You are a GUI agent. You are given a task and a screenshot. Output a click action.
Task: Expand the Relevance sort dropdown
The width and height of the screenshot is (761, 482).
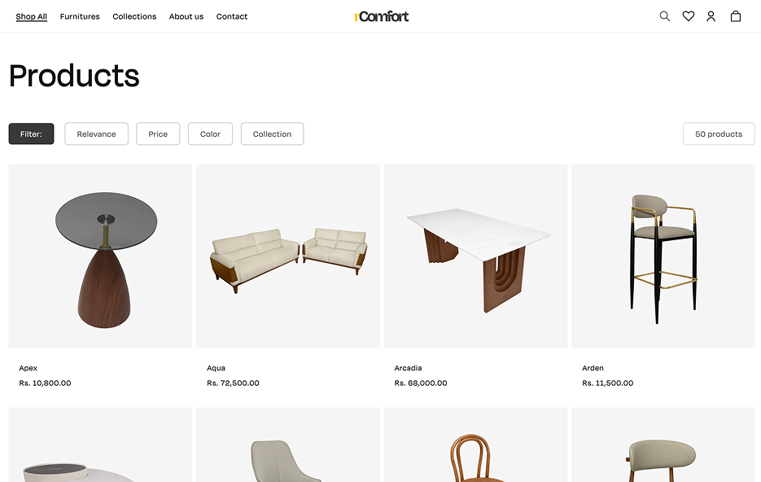pos(97,134)
